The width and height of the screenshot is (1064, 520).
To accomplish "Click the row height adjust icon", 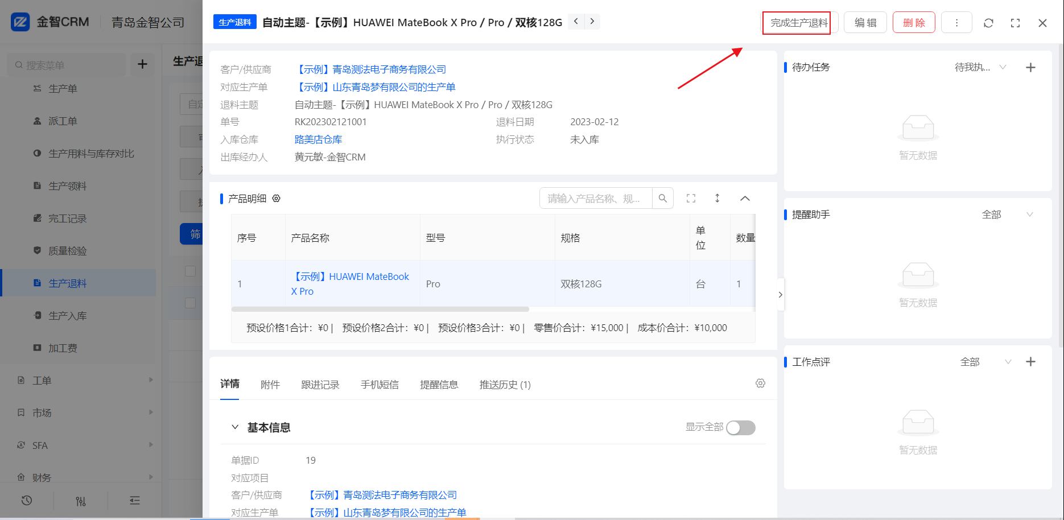I will click(717, 198).
